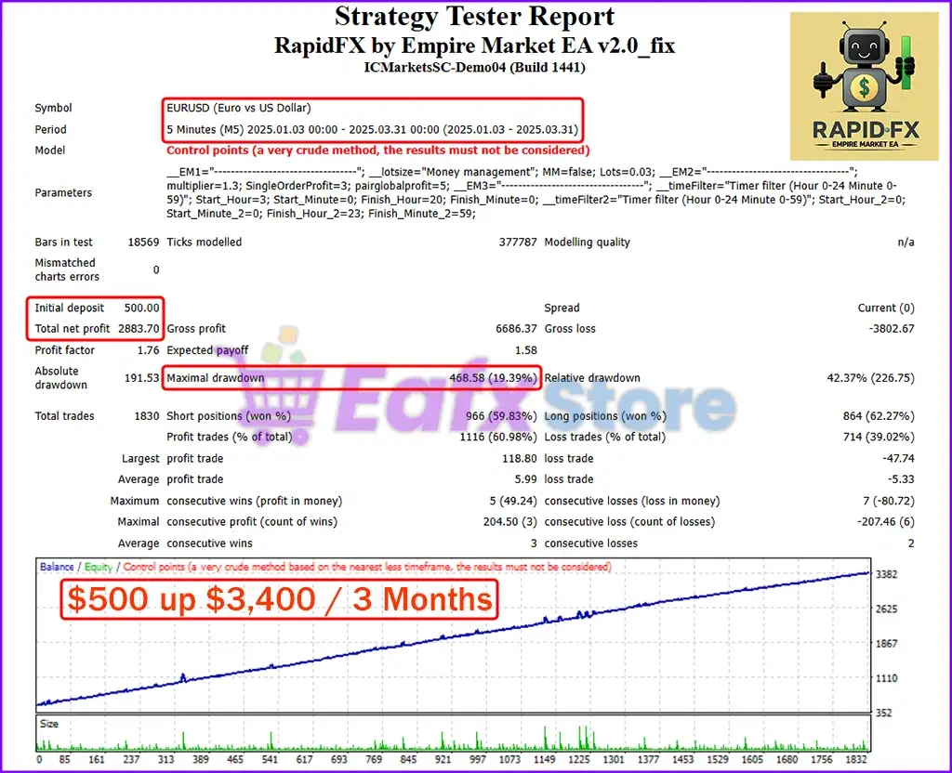Screen dimensions: 952x773
Task: Select the x-axis trade number 921
Action: click(x=443, y=759)
